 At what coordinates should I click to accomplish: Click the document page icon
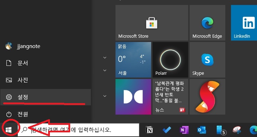click(x=9, y=63)
